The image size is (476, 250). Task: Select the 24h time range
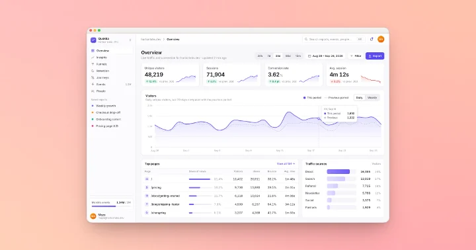tap(260, 56)
